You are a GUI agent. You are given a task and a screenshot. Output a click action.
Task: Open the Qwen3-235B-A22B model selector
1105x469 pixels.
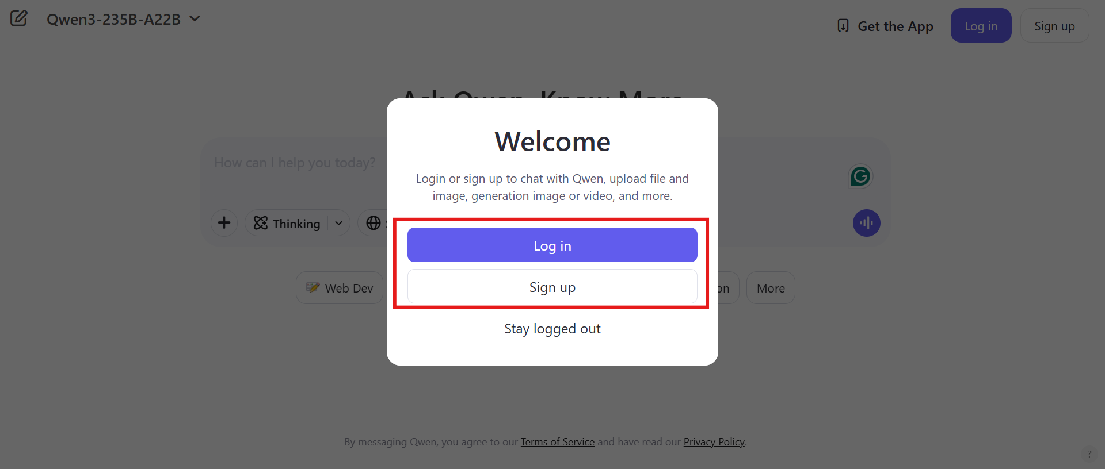click(123, 19)
